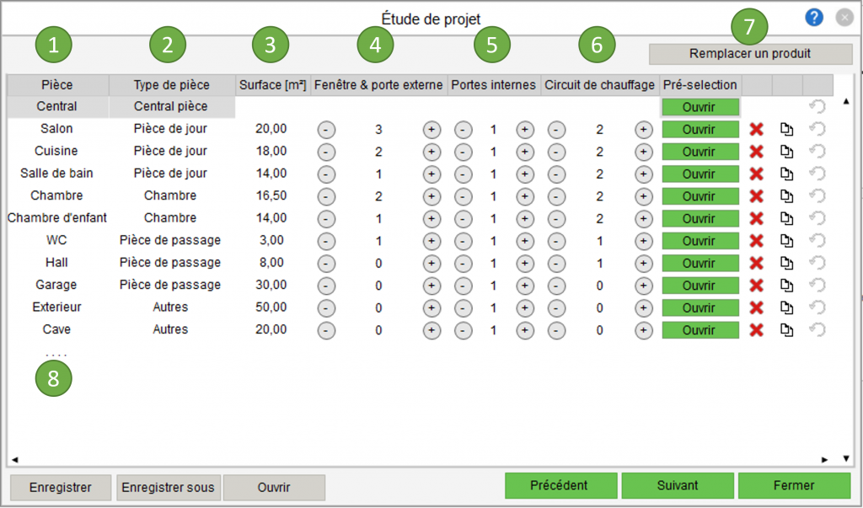The height and width of the screenshot is (508, 863).
Task: Decrease Salle de bain external window count
Action: coord(326,174)
